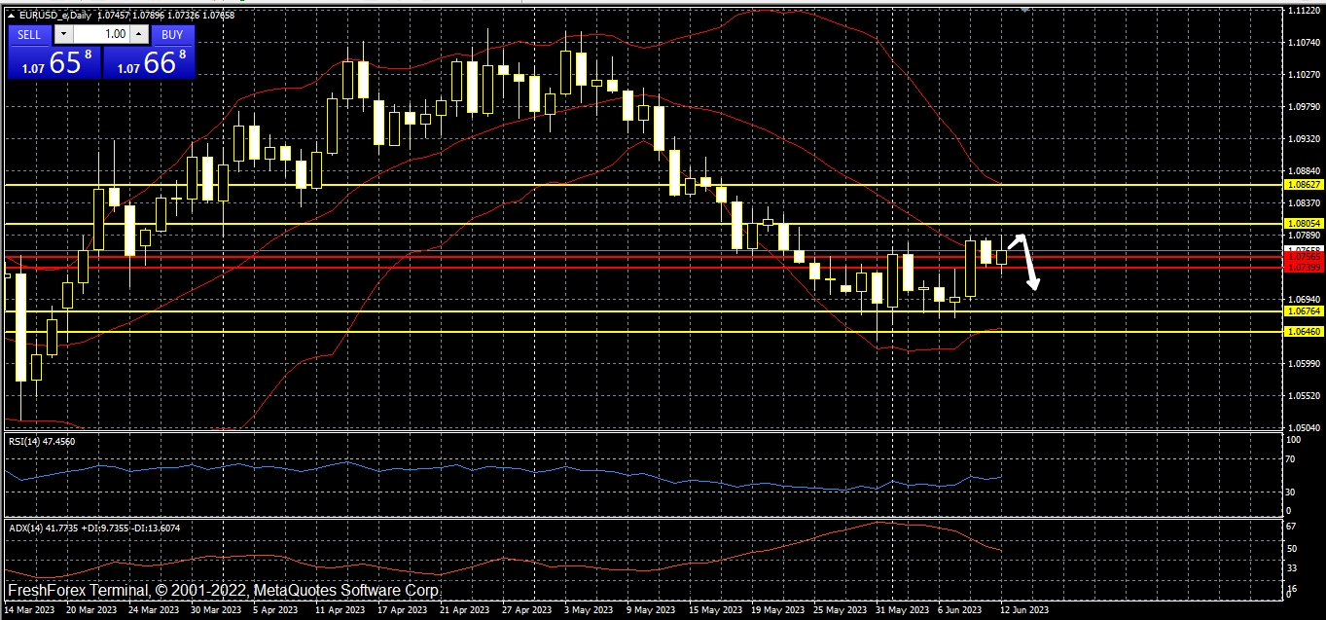This screenshot has width=1326, height=620.
Task: Click the chart shift marker at top
Action: (1023, 9)
